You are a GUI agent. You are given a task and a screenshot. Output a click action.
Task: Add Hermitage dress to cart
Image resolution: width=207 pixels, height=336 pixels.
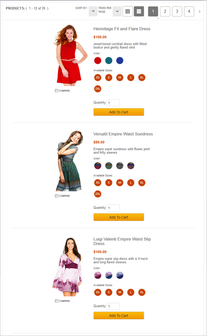(x=119, y=112)
